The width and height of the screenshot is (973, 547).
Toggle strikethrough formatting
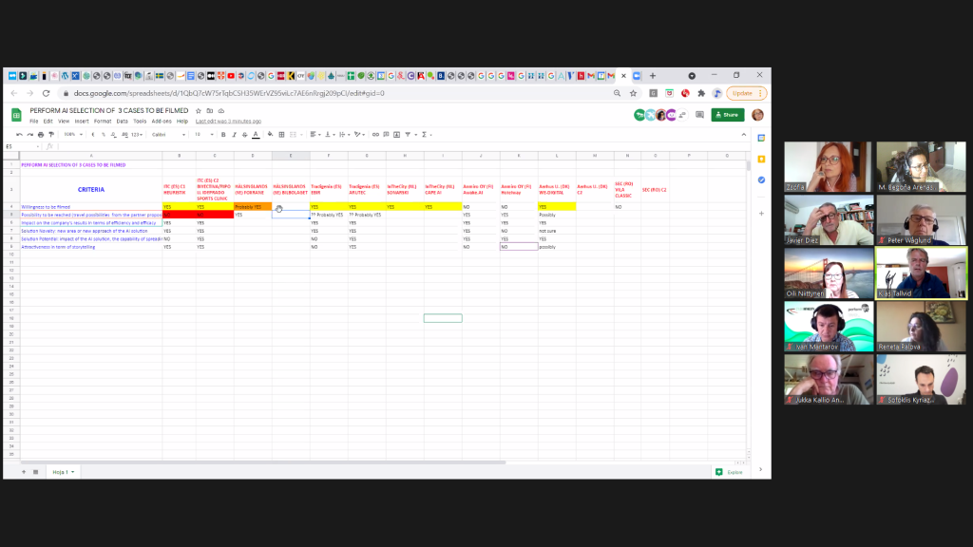pos(244,135)
